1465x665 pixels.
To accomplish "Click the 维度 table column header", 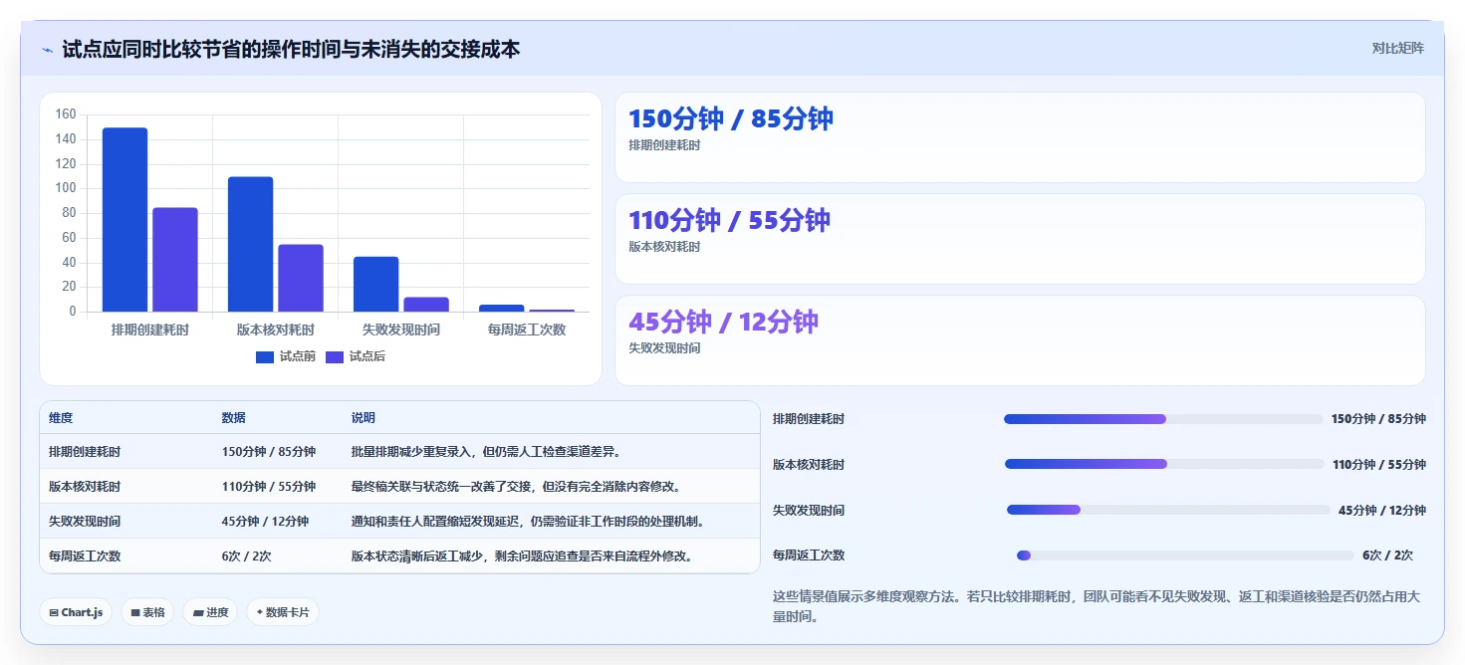I will 61,418.
